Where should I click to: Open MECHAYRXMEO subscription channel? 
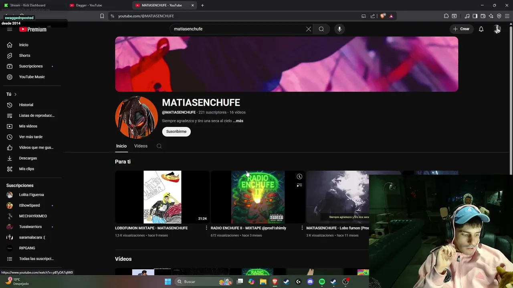coord(32,216)
